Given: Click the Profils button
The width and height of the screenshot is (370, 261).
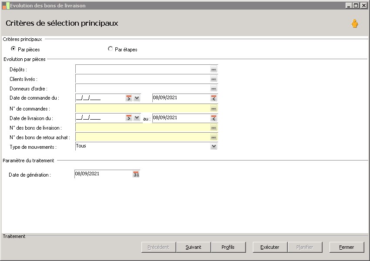Looking at the screenshot, I should click(x=228, y=247).
